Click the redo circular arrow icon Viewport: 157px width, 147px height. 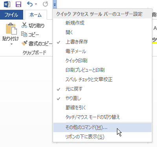click(x=45, y=4)
